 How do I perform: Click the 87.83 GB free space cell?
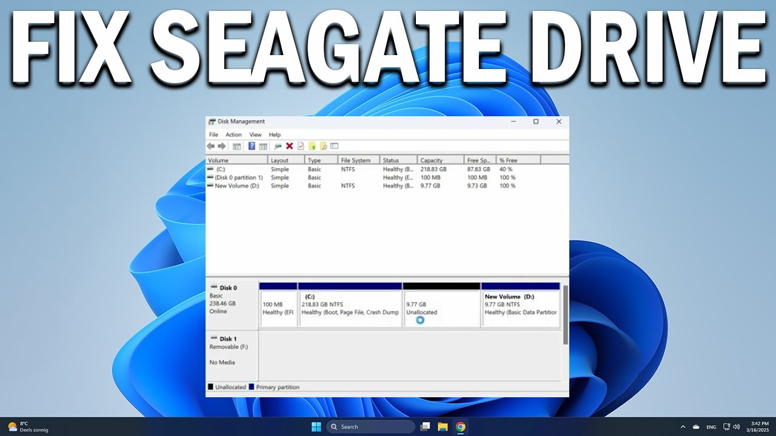478,170
